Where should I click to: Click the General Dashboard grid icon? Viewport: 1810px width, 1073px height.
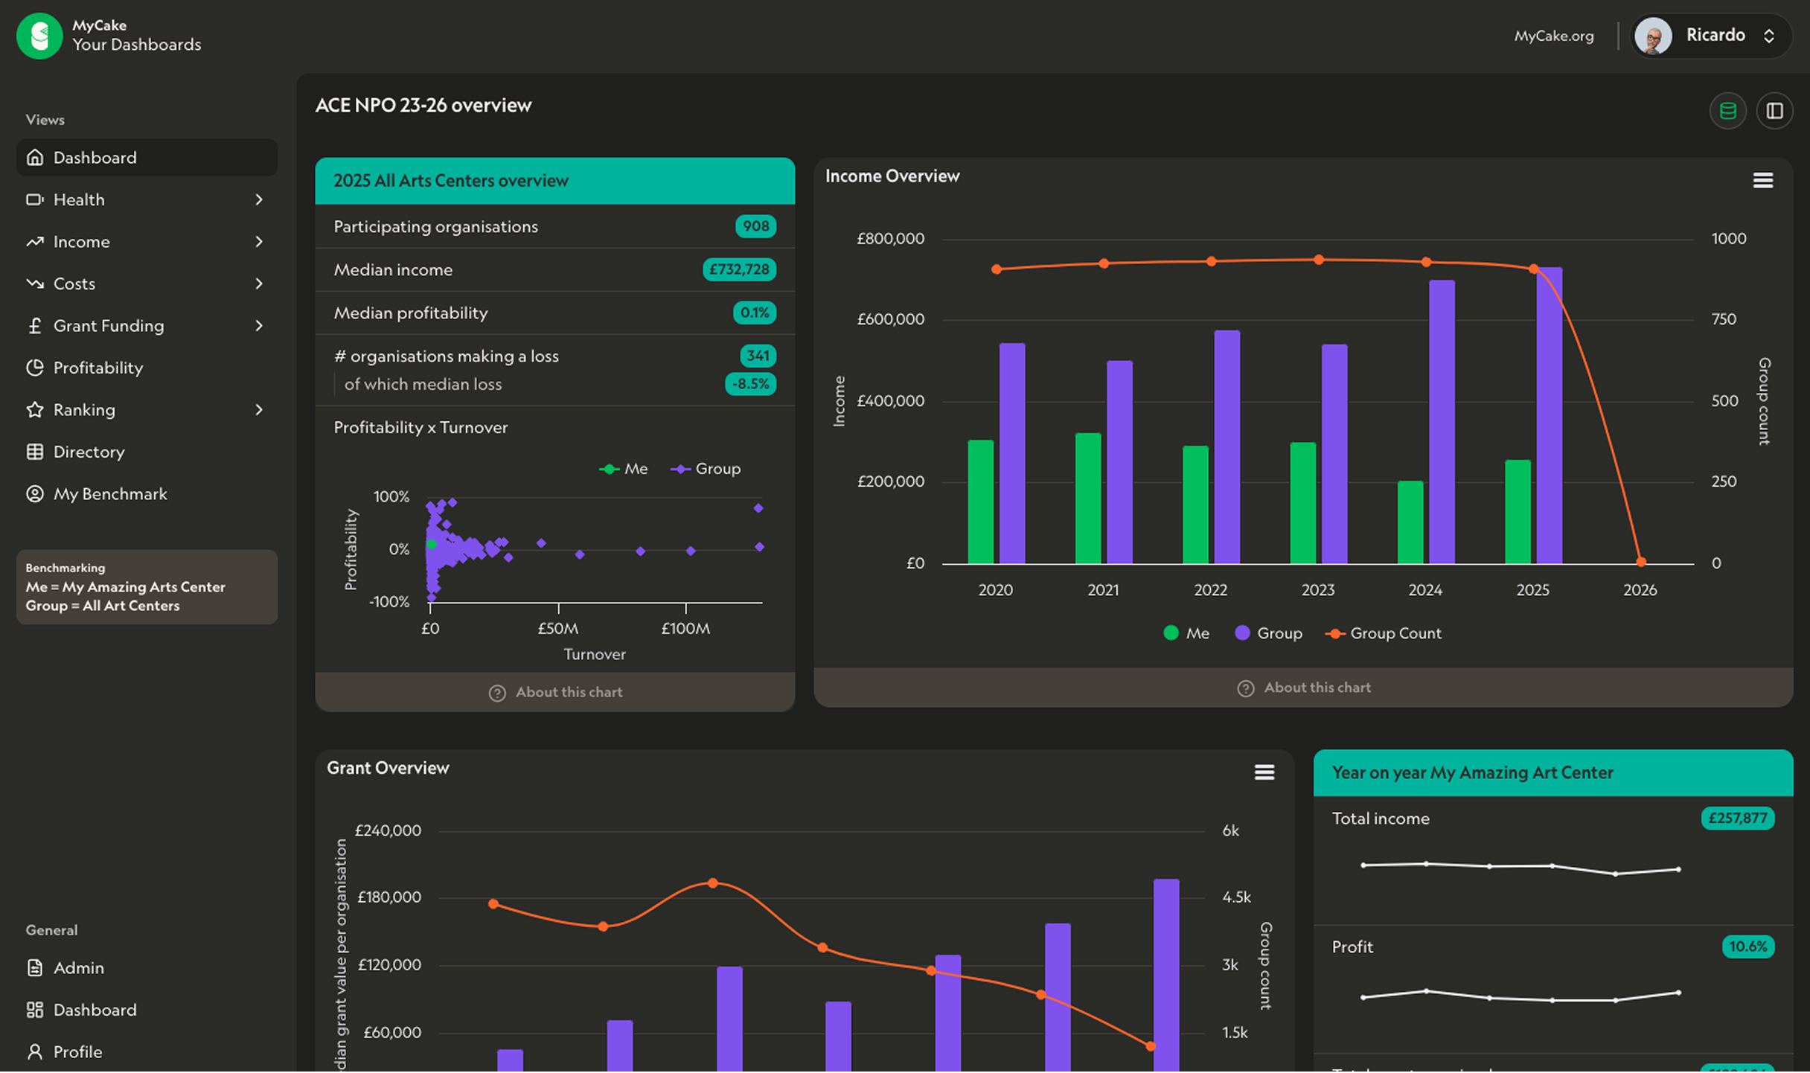[x=35, y=1010]
